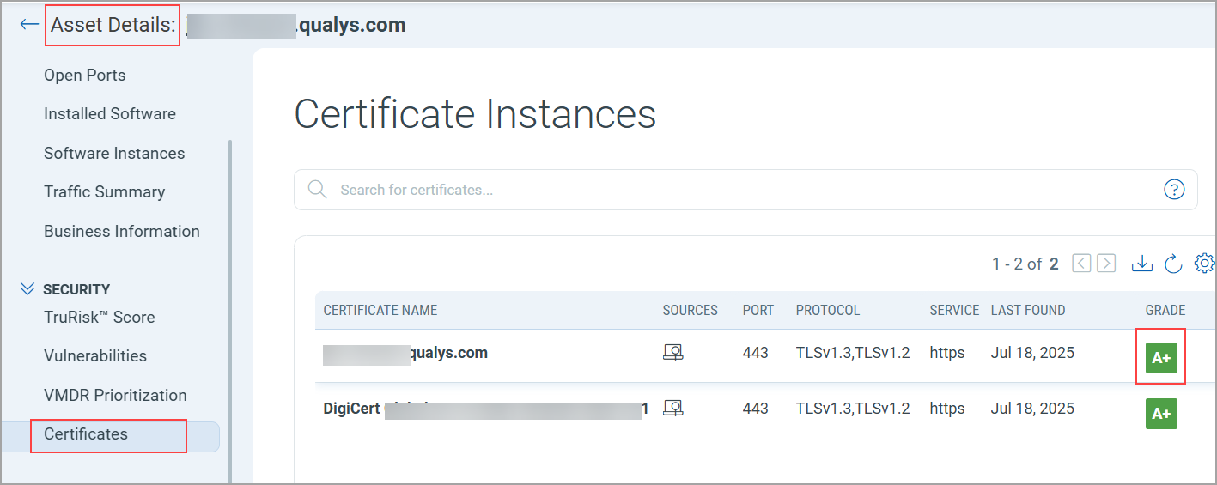Image resolution: width=1217 pixels, height=485 pixels.
Task: Click port 443 in qualys.com row
Action: coord(756,353)
